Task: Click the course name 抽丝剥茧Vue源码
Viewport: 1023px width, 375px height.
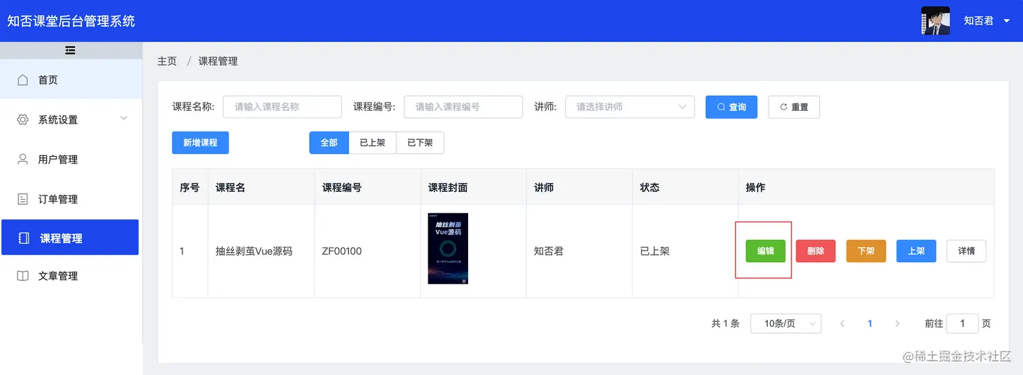Action: [254, 251]
